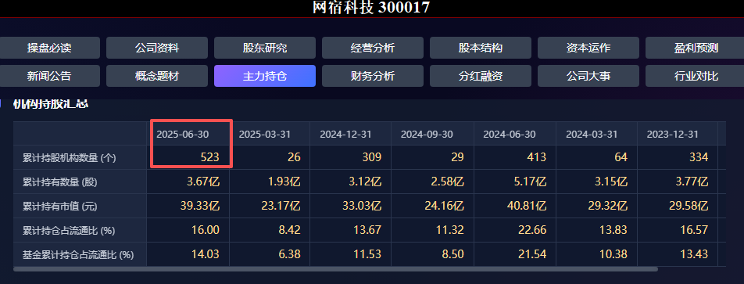The image size is (744, 284).
Task: Click the 40.81亿 market value cell
Action: tap(514, 206)
